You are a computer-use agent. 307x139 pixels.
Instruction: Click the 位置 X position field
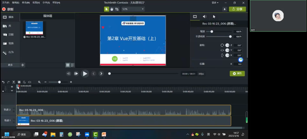click(238, 64)
